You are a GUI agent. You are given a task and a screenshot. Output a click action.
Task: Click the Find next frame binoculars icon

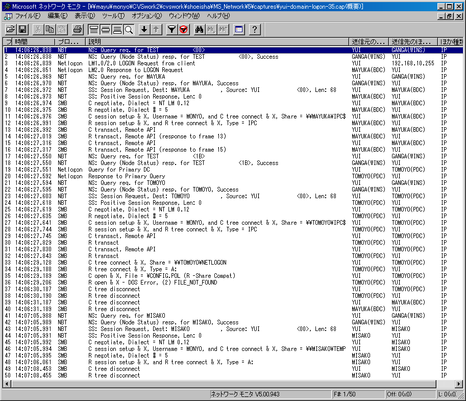click(x=211, y=30)
